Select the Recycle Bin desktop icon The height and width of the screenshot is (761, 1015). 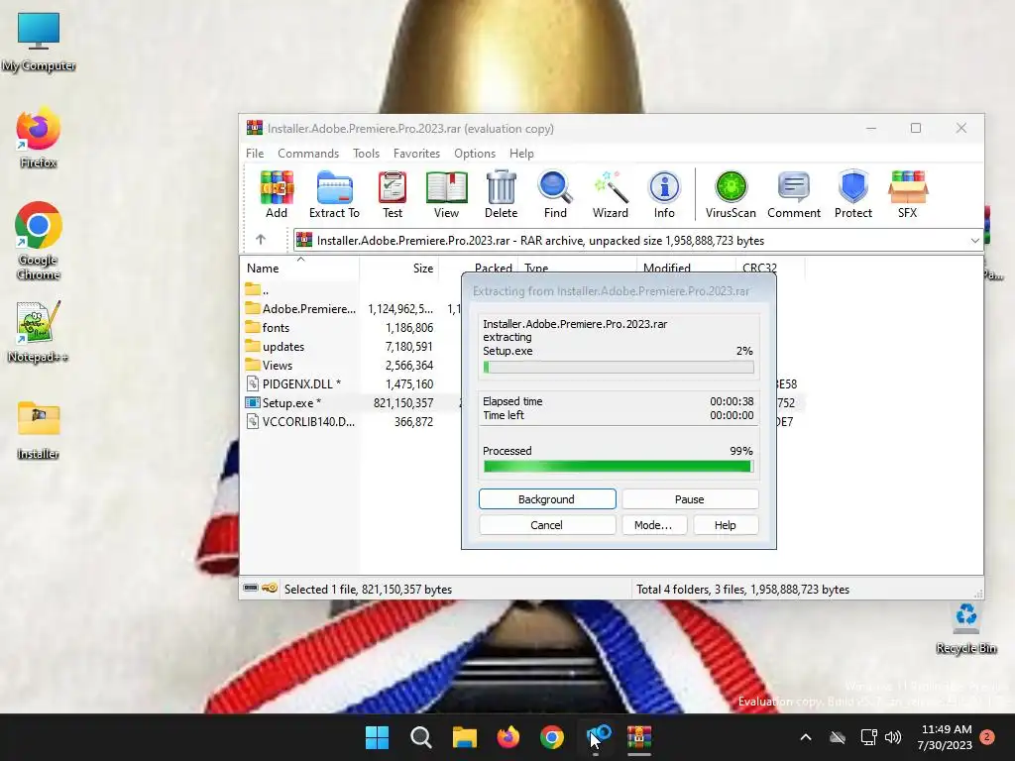965,627
